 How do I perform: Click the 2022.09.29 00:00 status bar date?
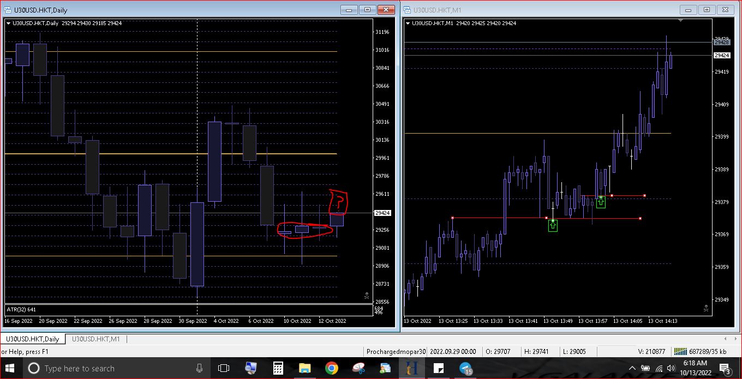pyautogui.click(x=453, y=352)
